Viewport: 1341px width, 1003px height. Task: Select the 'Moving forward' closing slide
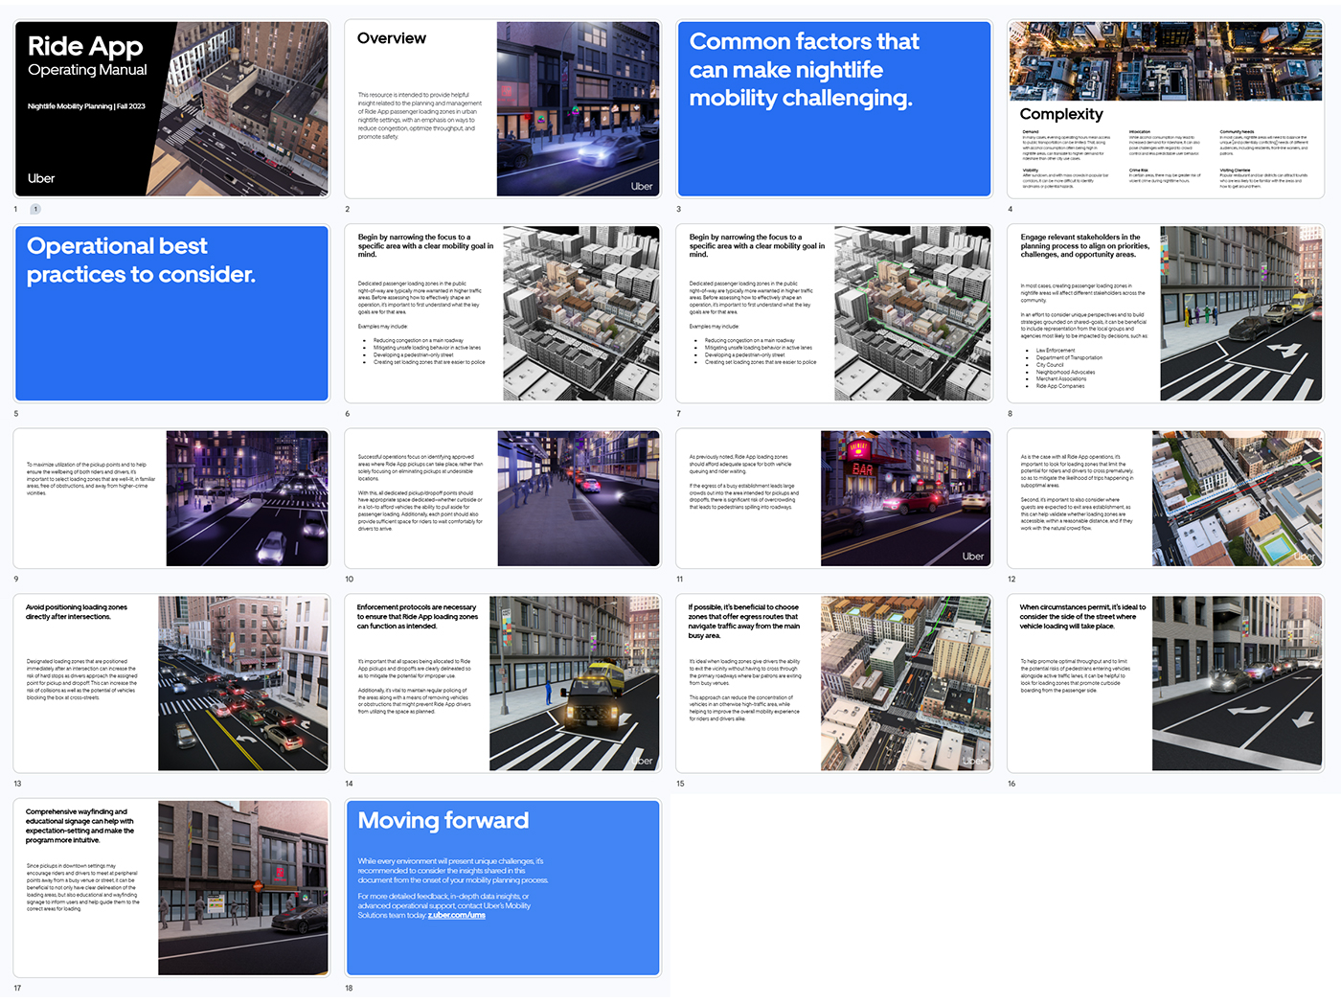503,888
